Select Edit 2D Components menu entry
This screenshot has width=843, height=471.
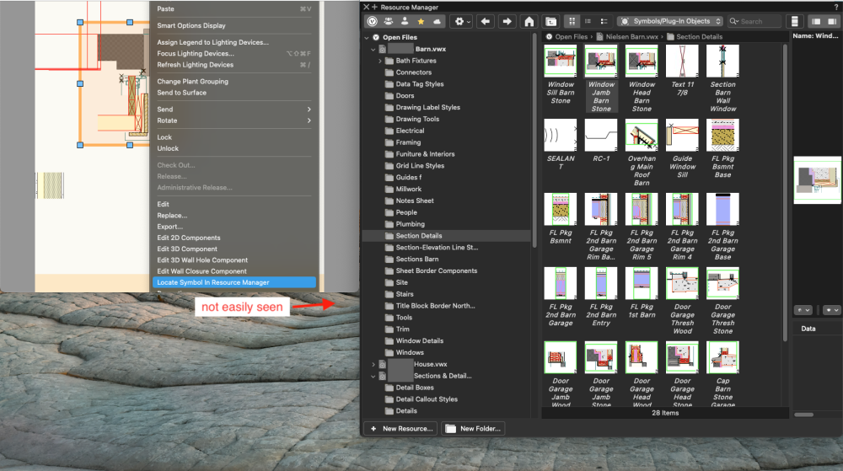[189, 238]
